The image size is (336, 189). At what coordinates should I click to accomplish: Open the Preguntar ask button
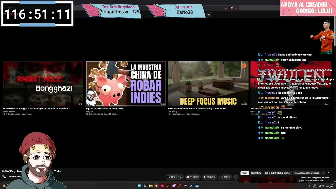point(209,177)
